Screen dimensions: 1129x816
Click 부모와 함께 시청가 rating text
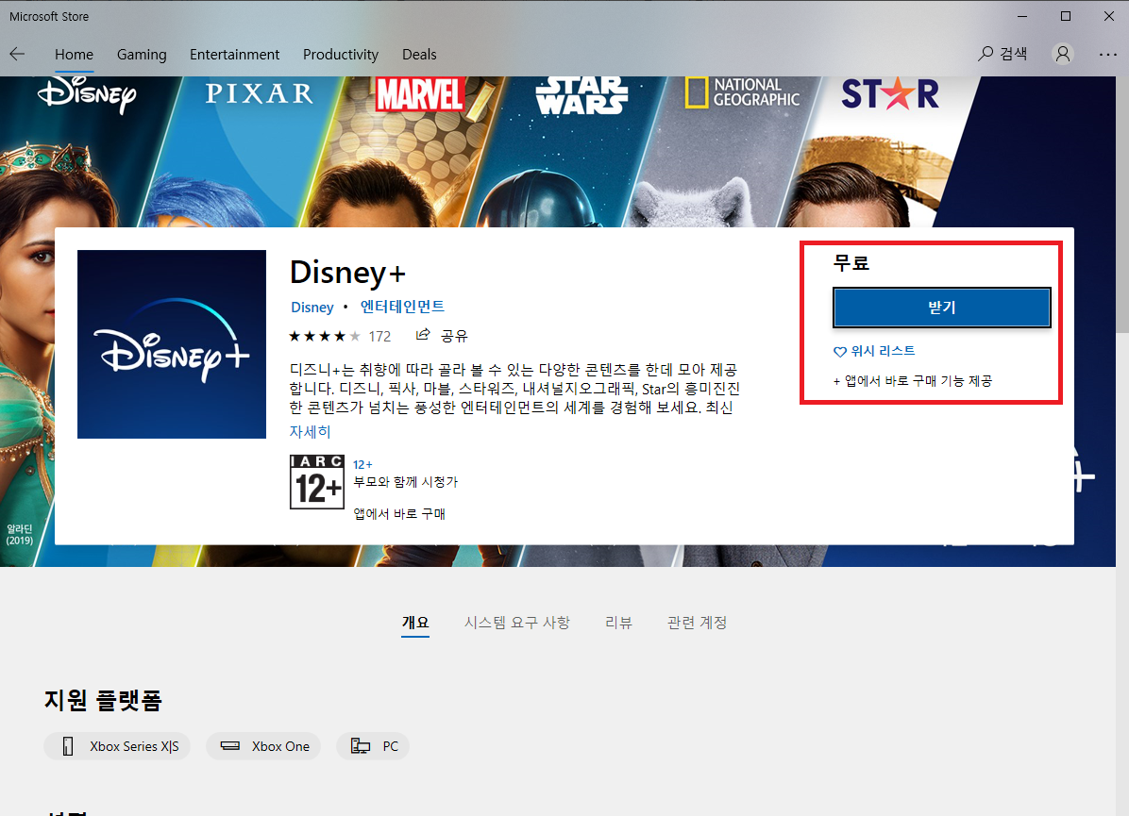pos(405,482)
